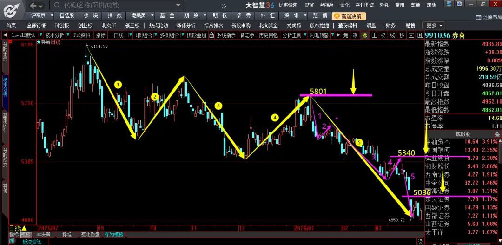
Task: Click the small left triangle at chart toolbar start
Action: tap(5, 35)
